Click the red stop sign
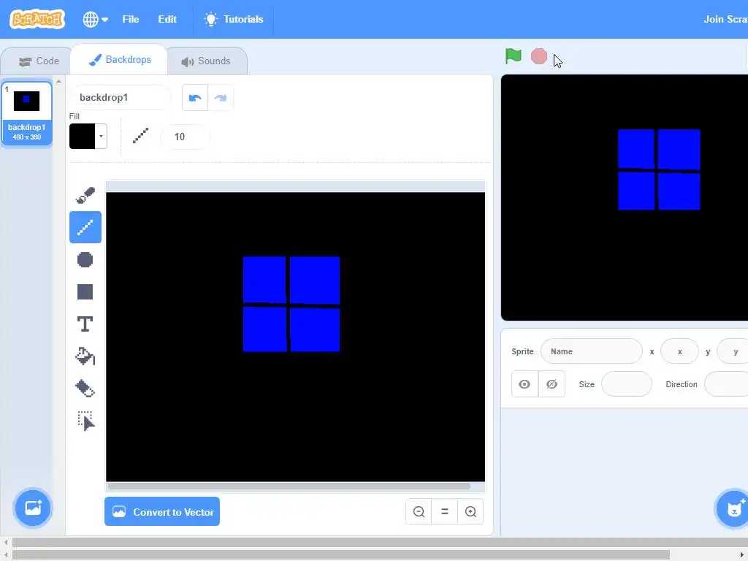Image resolution: width=748 pixels, height=561 pixels. (539, 56)
